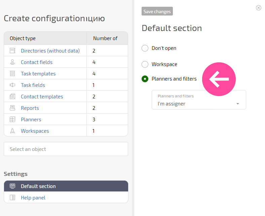Viewport: 265px width, 216px height.
Task: Open the Default section settings item
Action: [66, 186]
